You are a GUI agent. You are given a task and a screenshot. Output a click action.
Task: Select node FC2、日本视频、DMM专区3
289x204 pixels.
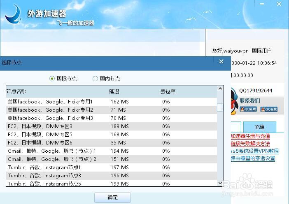point(112,126)
